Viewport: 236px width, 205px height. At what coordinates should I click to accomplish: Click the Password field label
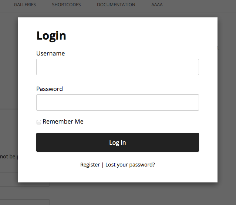coord(50,89)
